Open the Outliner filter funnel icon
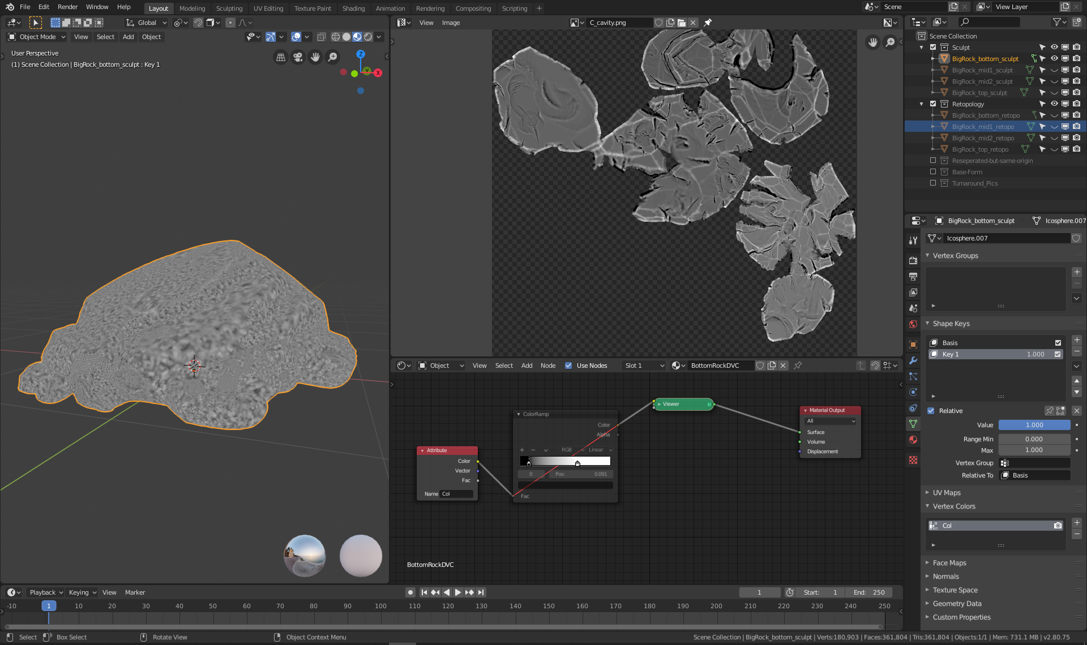Screen dimensions: 1087x645 click(x=1058, y=22)
